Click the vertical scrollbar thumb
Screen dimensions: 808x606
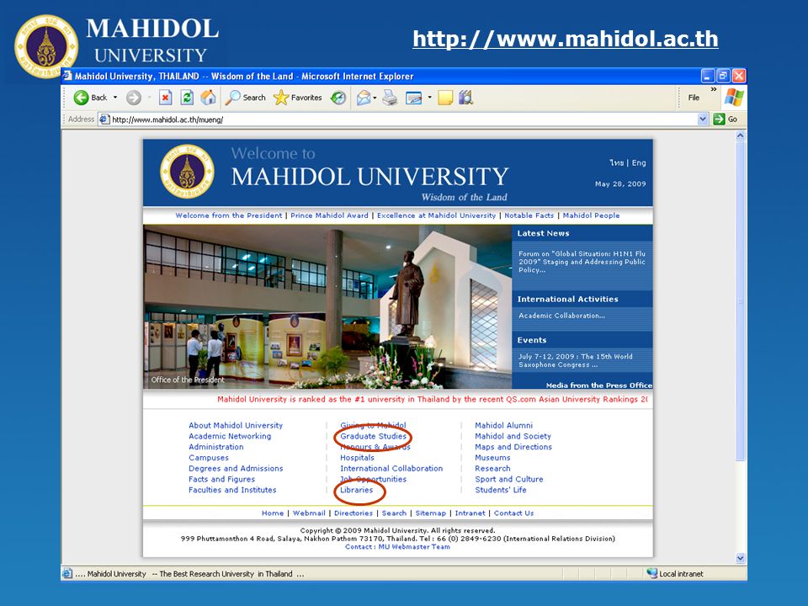click(740, 301)
